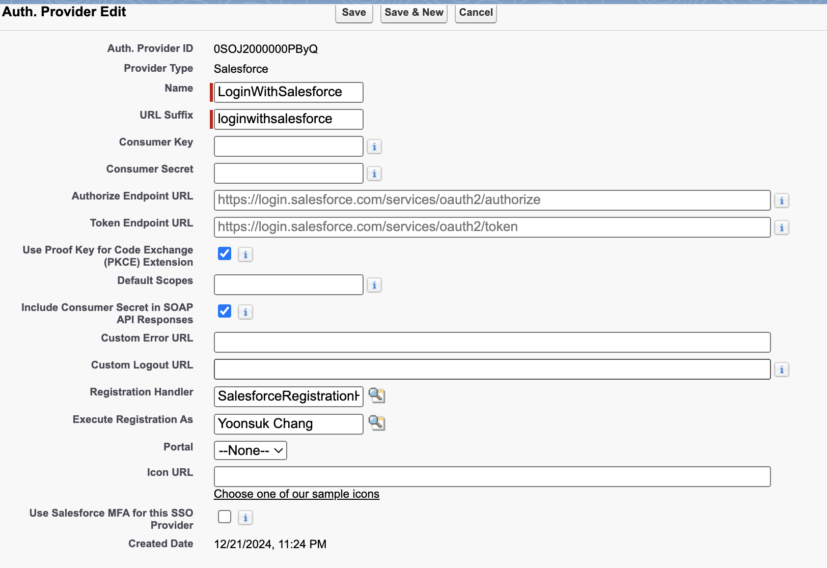Open info tooltip for Consumer Secret
This screenshot has height=568, width=827.
(x=374, y=173)
